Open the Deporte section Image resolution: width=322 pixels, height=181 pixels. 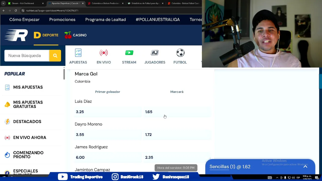coord(46,35)
